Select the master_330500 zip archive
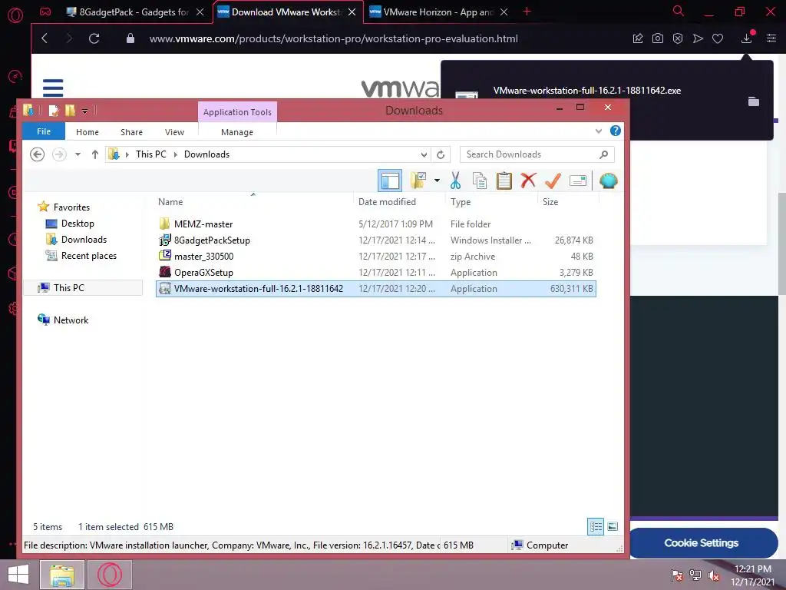The width and height of the screenshot is (786, 590). pyautogui.click(x=203, y=257)
